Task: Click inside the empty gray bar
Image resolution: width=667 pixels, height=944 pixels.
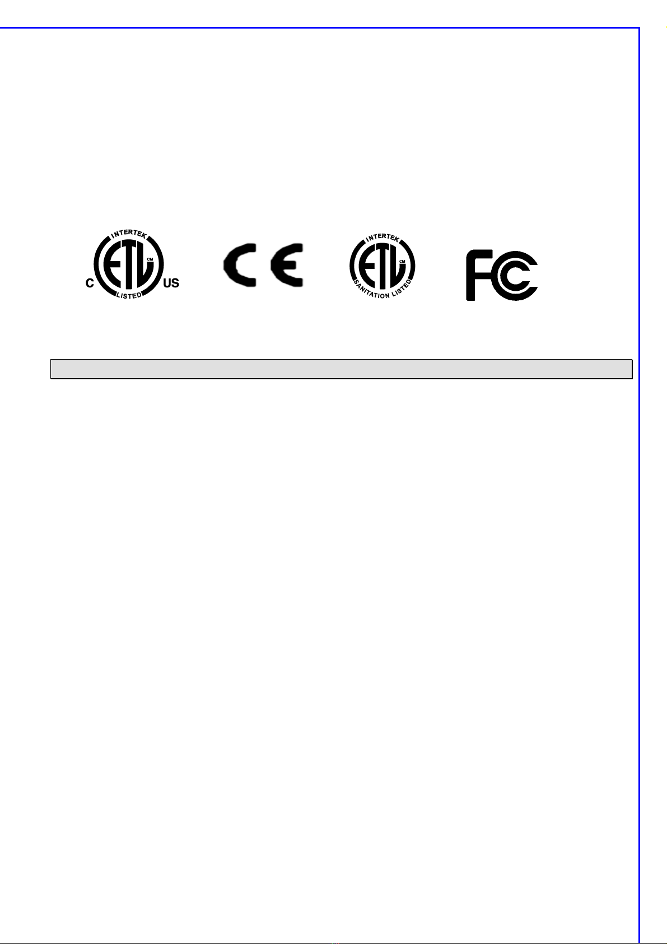Action: tap(342, 369)
